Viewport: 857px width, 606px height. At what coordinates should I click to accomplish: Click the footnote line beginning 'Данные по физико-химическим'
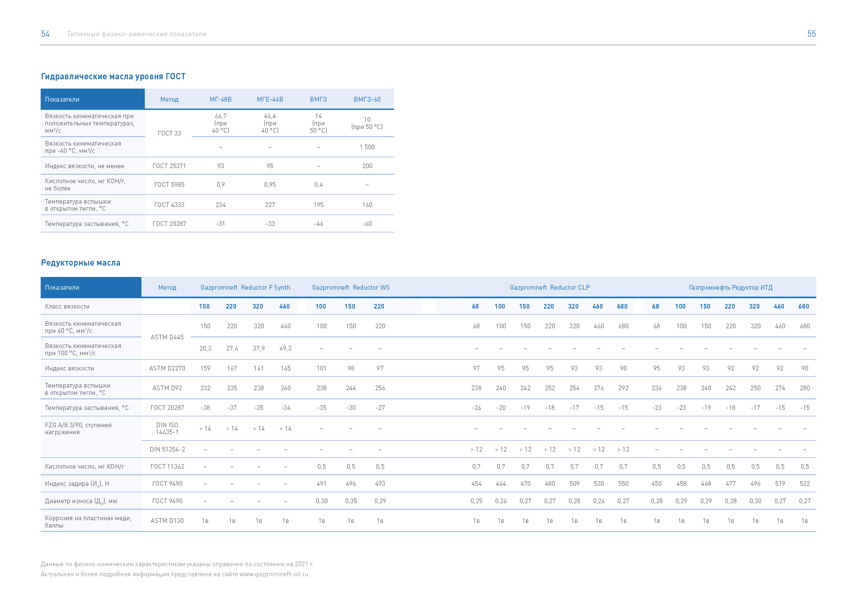(177, 564)
